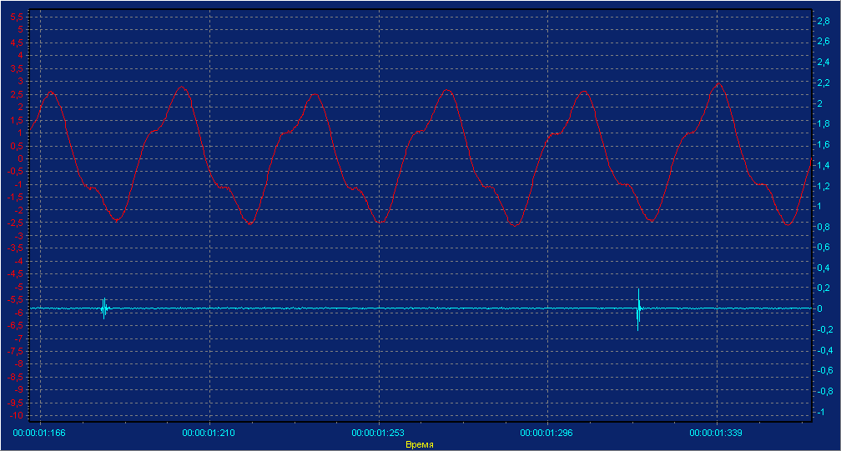Click the cyan axis value 2,8
Viewport: 841px width, 451px height.
pyautogui.click(x=823, y=21)
